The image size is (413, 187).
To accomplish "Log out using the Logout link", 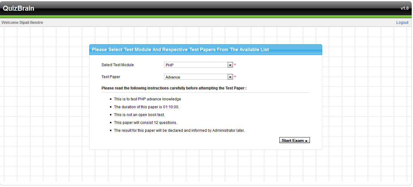I will tap(402, 23).
